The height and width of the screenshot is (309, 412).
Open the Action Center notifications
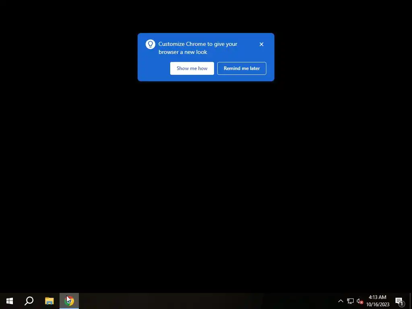tap(399, 301)
